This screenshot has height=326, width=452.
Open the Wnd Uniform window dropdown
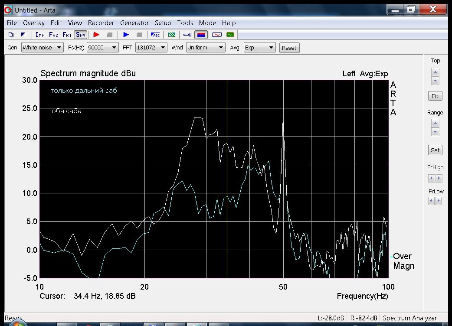(x=206, y=48)
